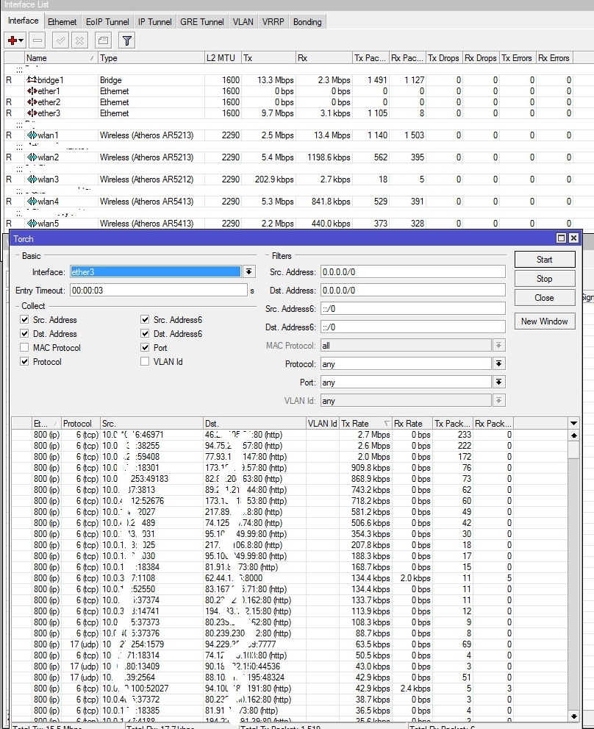This screenshot has width=594, height=729.
Task: Toggle Port collect checkbox
Action: click(x=145, y=347)
